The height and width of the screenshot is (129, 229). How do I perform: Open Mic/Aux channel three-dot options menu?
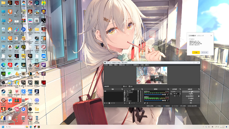click(x=168, y=95)
